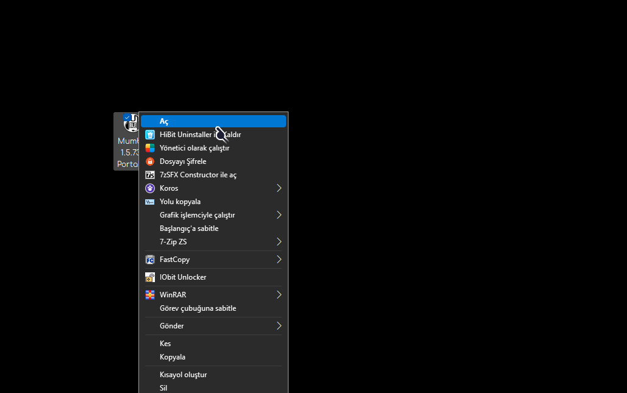Expand the 7-Zip ZS submenu arrow
This screenshot has height=393, width=627.
tap(279, 242)
